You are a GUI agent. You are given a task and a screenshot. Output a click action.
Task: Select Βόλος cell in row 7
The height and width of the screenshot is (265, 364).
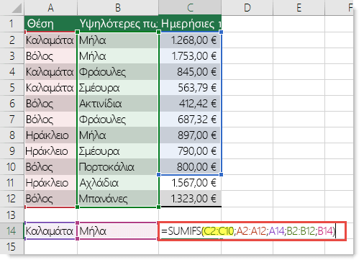pyautogui.click(x=50, y=120)
